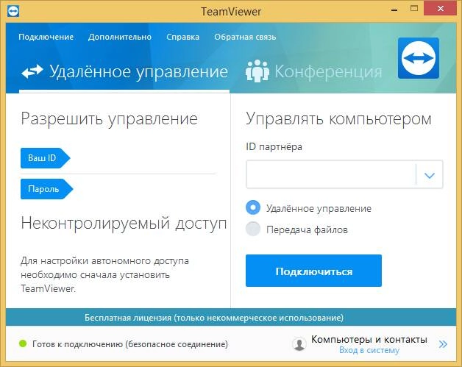Click the Ваш ID label tag
This screenshot has height=367, width=462.
[x=45, y=158]
